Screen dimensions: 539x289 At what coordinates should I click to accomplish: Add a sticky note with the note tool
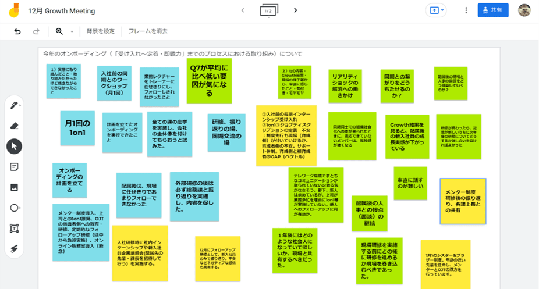(15, 167)
